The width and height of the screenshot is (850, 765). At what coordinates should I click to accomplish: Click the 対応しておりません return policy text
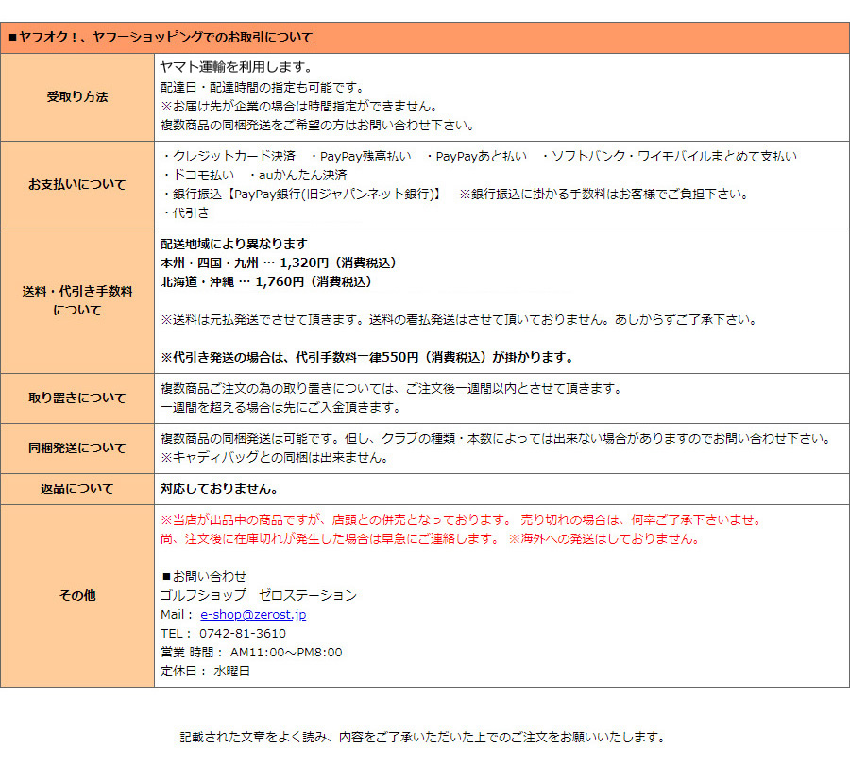pos(219,488)
